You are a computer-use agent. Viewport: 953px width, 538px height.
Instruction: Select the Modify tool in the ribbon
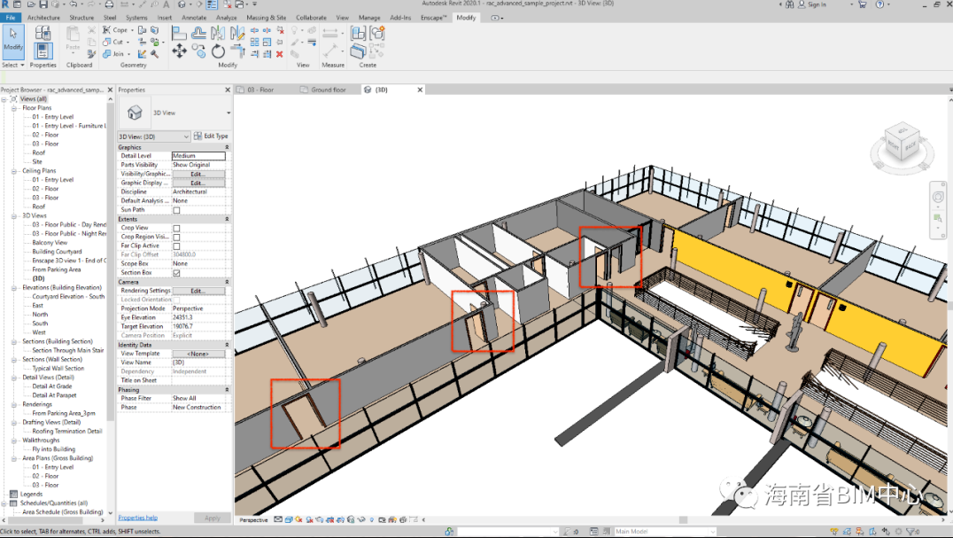[13, 40]
